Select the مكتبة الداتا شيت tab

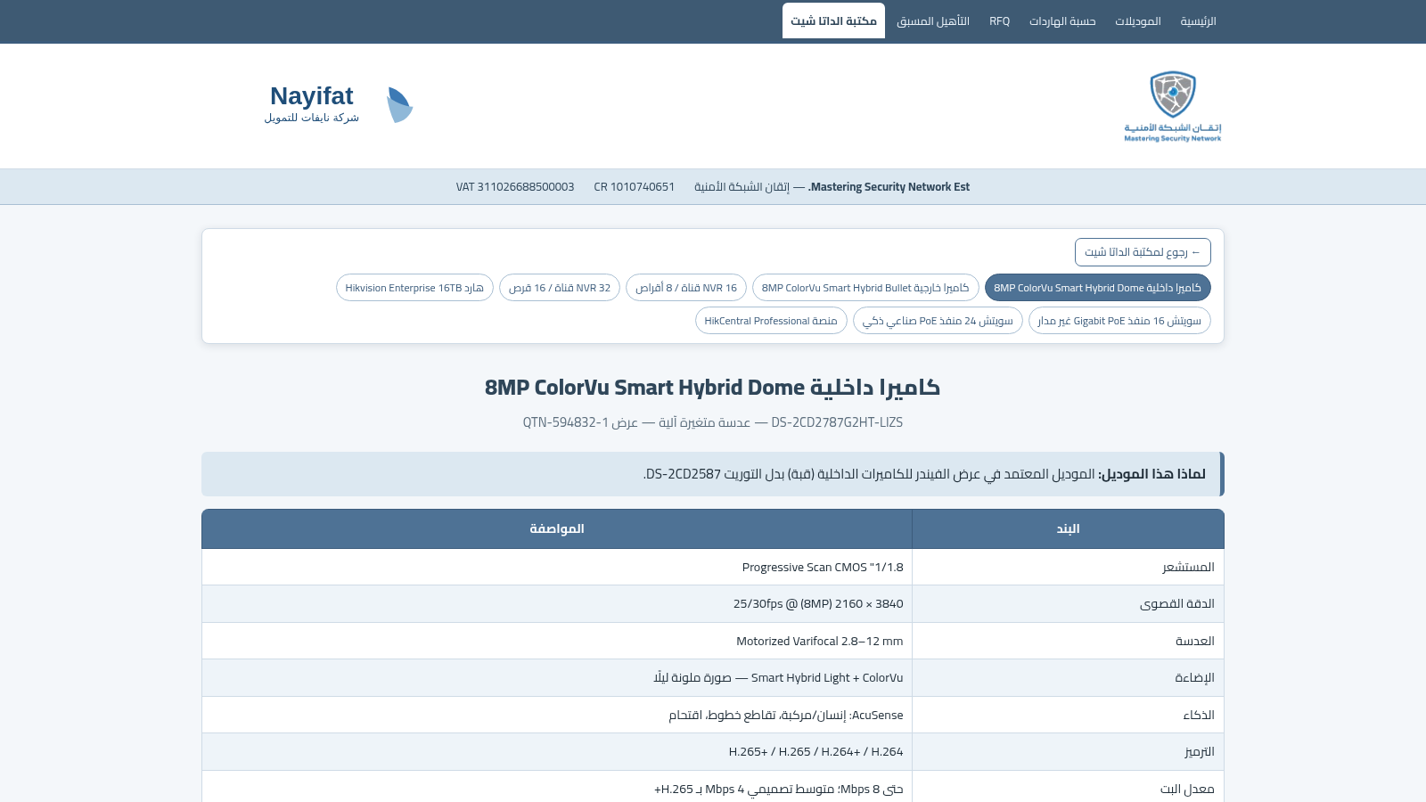(x=833, y=21)
